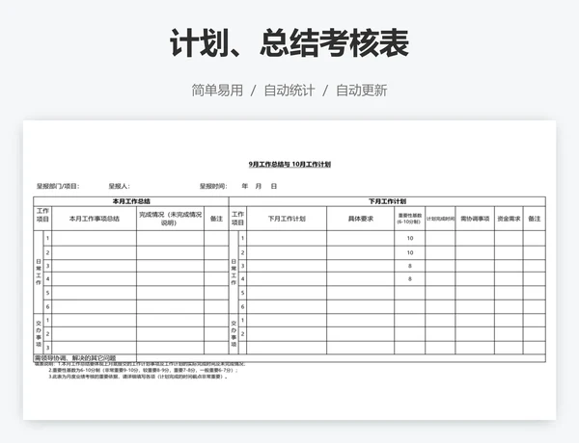Select 备注 header at the table's right end

[x=535, y=219]
